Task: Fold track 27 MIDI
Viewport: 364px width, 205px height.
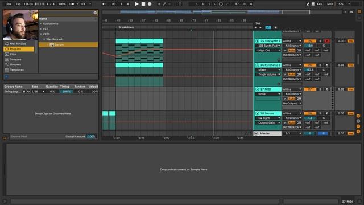Action: click(257, 89)
